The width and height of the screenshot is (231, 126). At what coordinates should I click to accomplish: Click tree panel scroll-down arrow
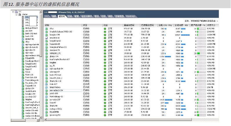41,117
